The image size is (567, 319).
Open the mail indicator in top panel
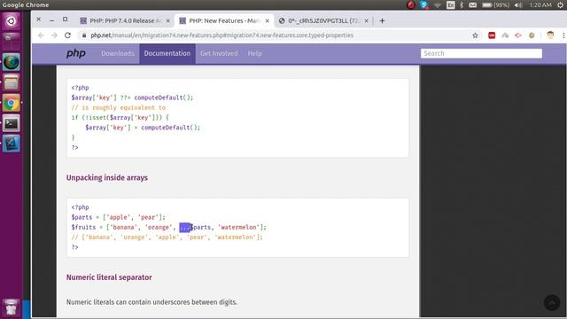pyautogui.click(x=472, y=5)
